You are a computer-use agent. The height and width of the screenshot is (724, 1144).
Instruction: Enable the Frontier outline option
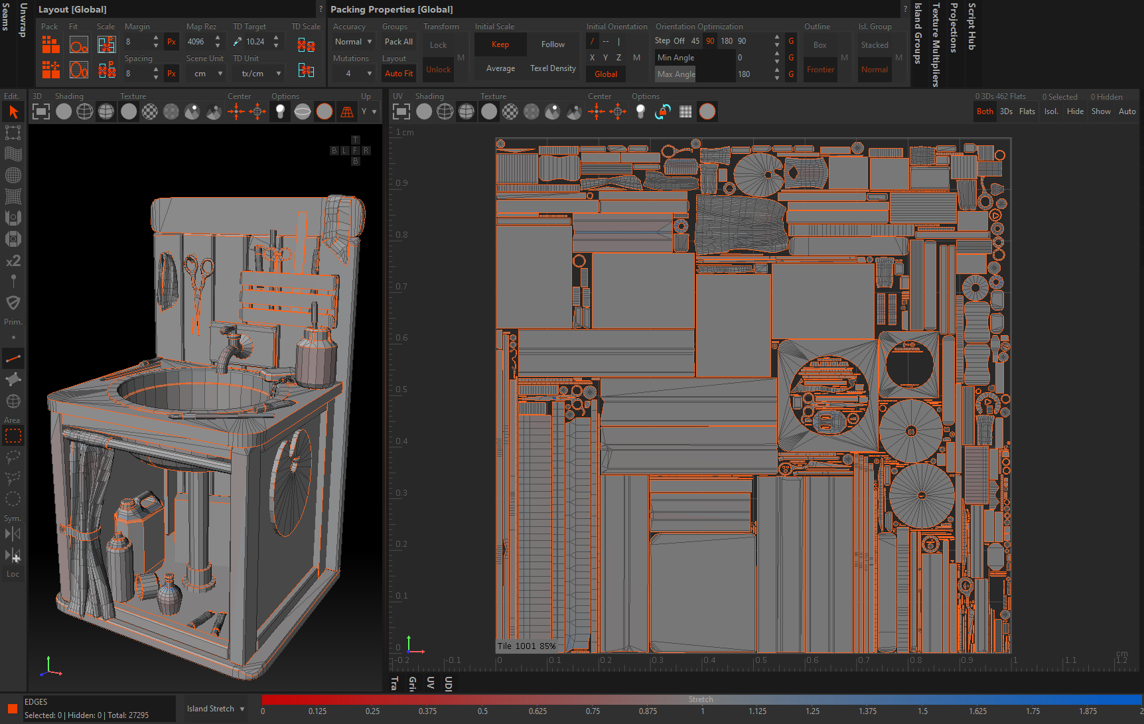coord(820,69)
